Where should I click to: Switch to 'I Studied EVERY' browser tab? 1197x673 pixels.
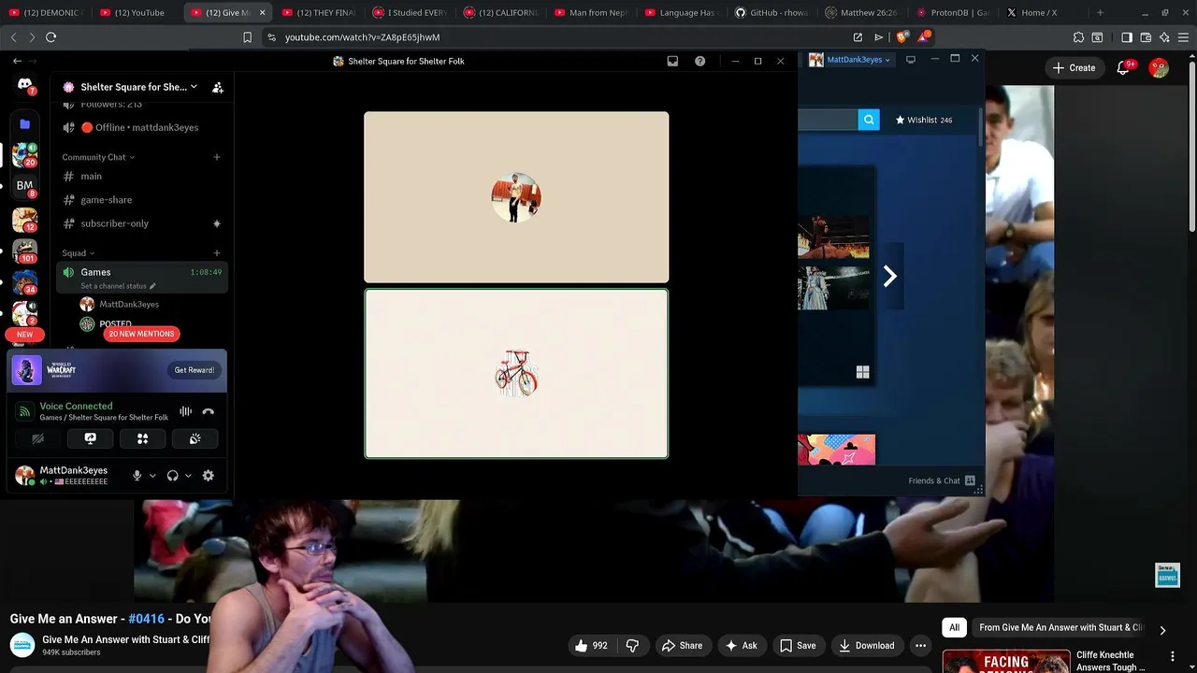tap(410, 13)
